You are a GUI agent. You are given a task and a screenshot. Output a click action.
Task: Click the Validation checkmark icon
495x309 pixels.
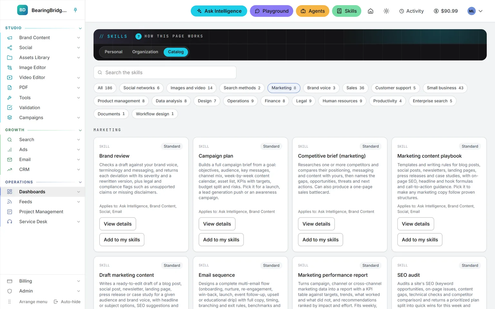[x=10, y=108]
